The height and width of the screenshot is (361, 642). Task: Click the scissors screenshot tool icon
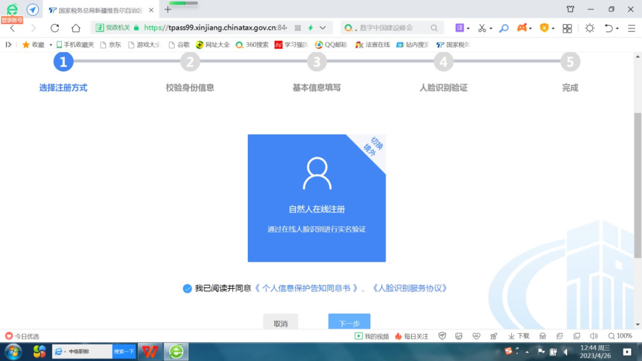481,28
